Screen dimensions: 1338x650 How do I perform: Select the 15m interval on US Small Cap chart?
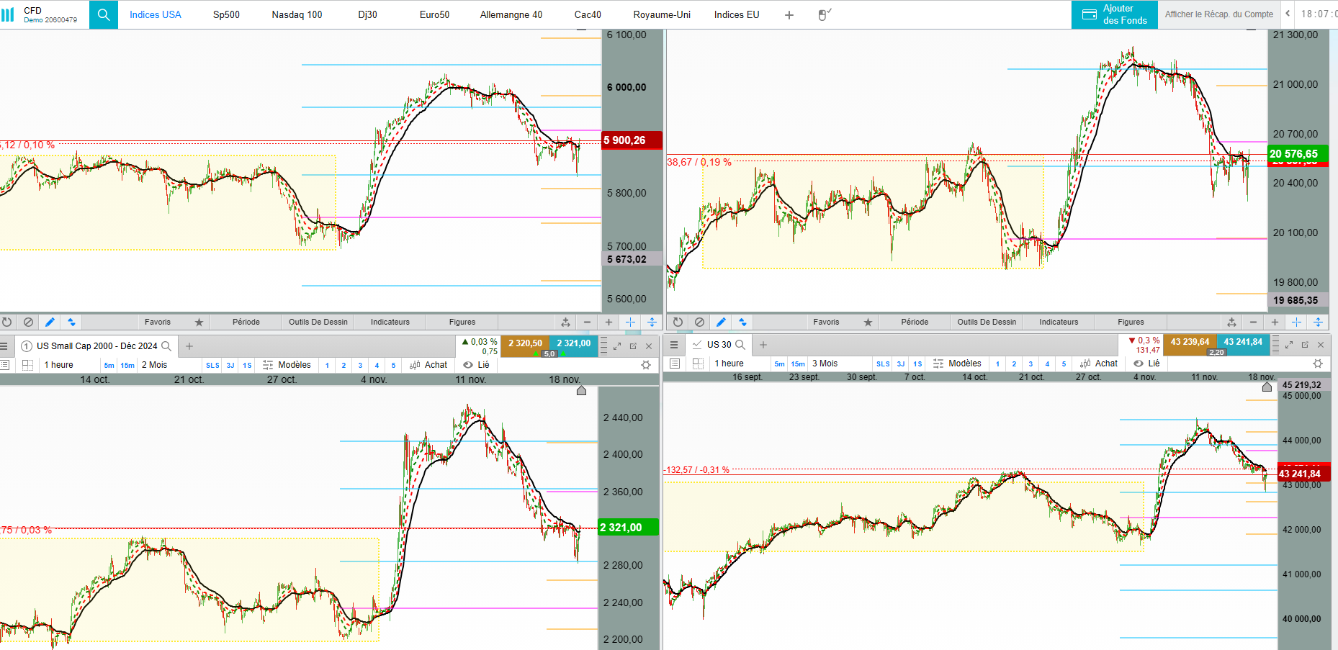[x=127, y=365]
